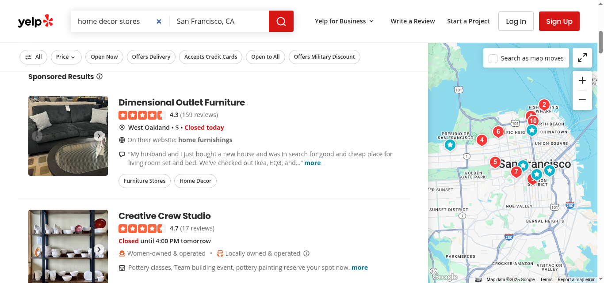This screenshot has width=604, height=283.
Task: Open Dimensional Outlet Furniture listing title
Action: click(x=182, y=102)
